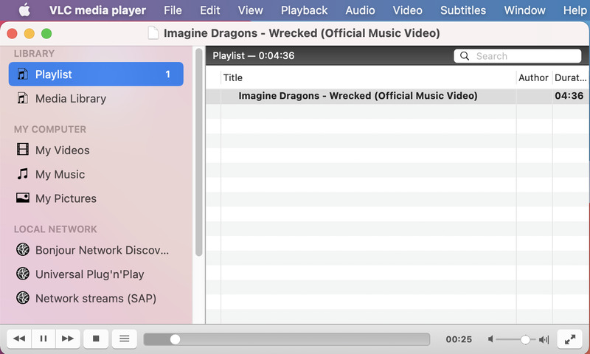Sort playlist by Duration column header
Image resolution: width=590 pixels, height=354 pixels.
tap(570, 77)
